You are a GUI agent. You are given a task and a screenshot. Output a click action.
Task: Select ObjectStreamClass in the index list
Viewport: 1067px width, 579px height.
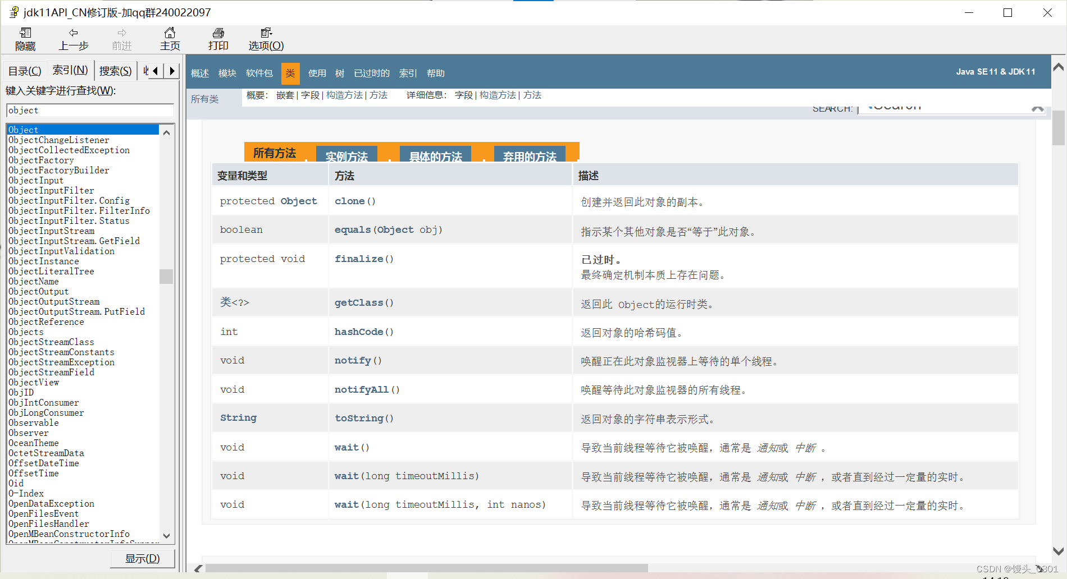(x=83, y=342)
